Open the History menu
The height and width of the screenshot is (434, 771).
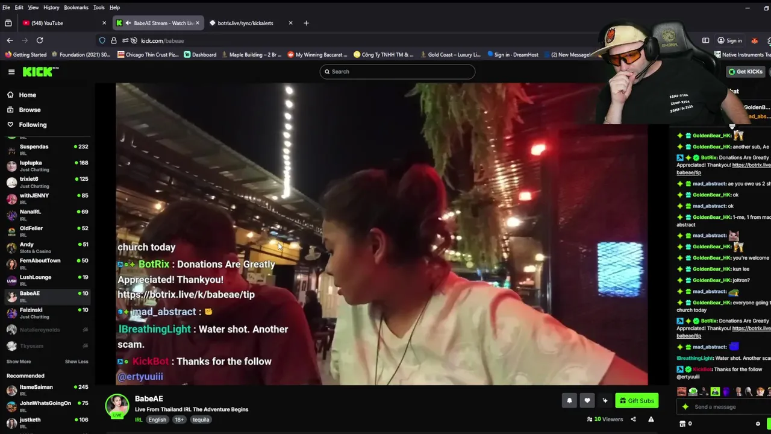[x=51, y=7]
